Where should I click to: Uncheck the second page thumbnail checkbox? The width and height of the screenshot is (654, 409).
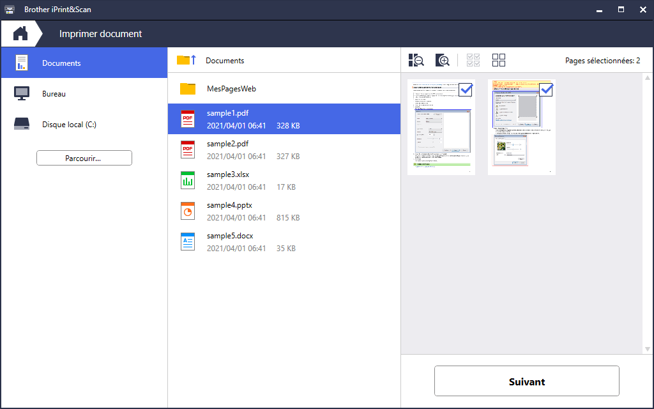(x=546, y=89)
